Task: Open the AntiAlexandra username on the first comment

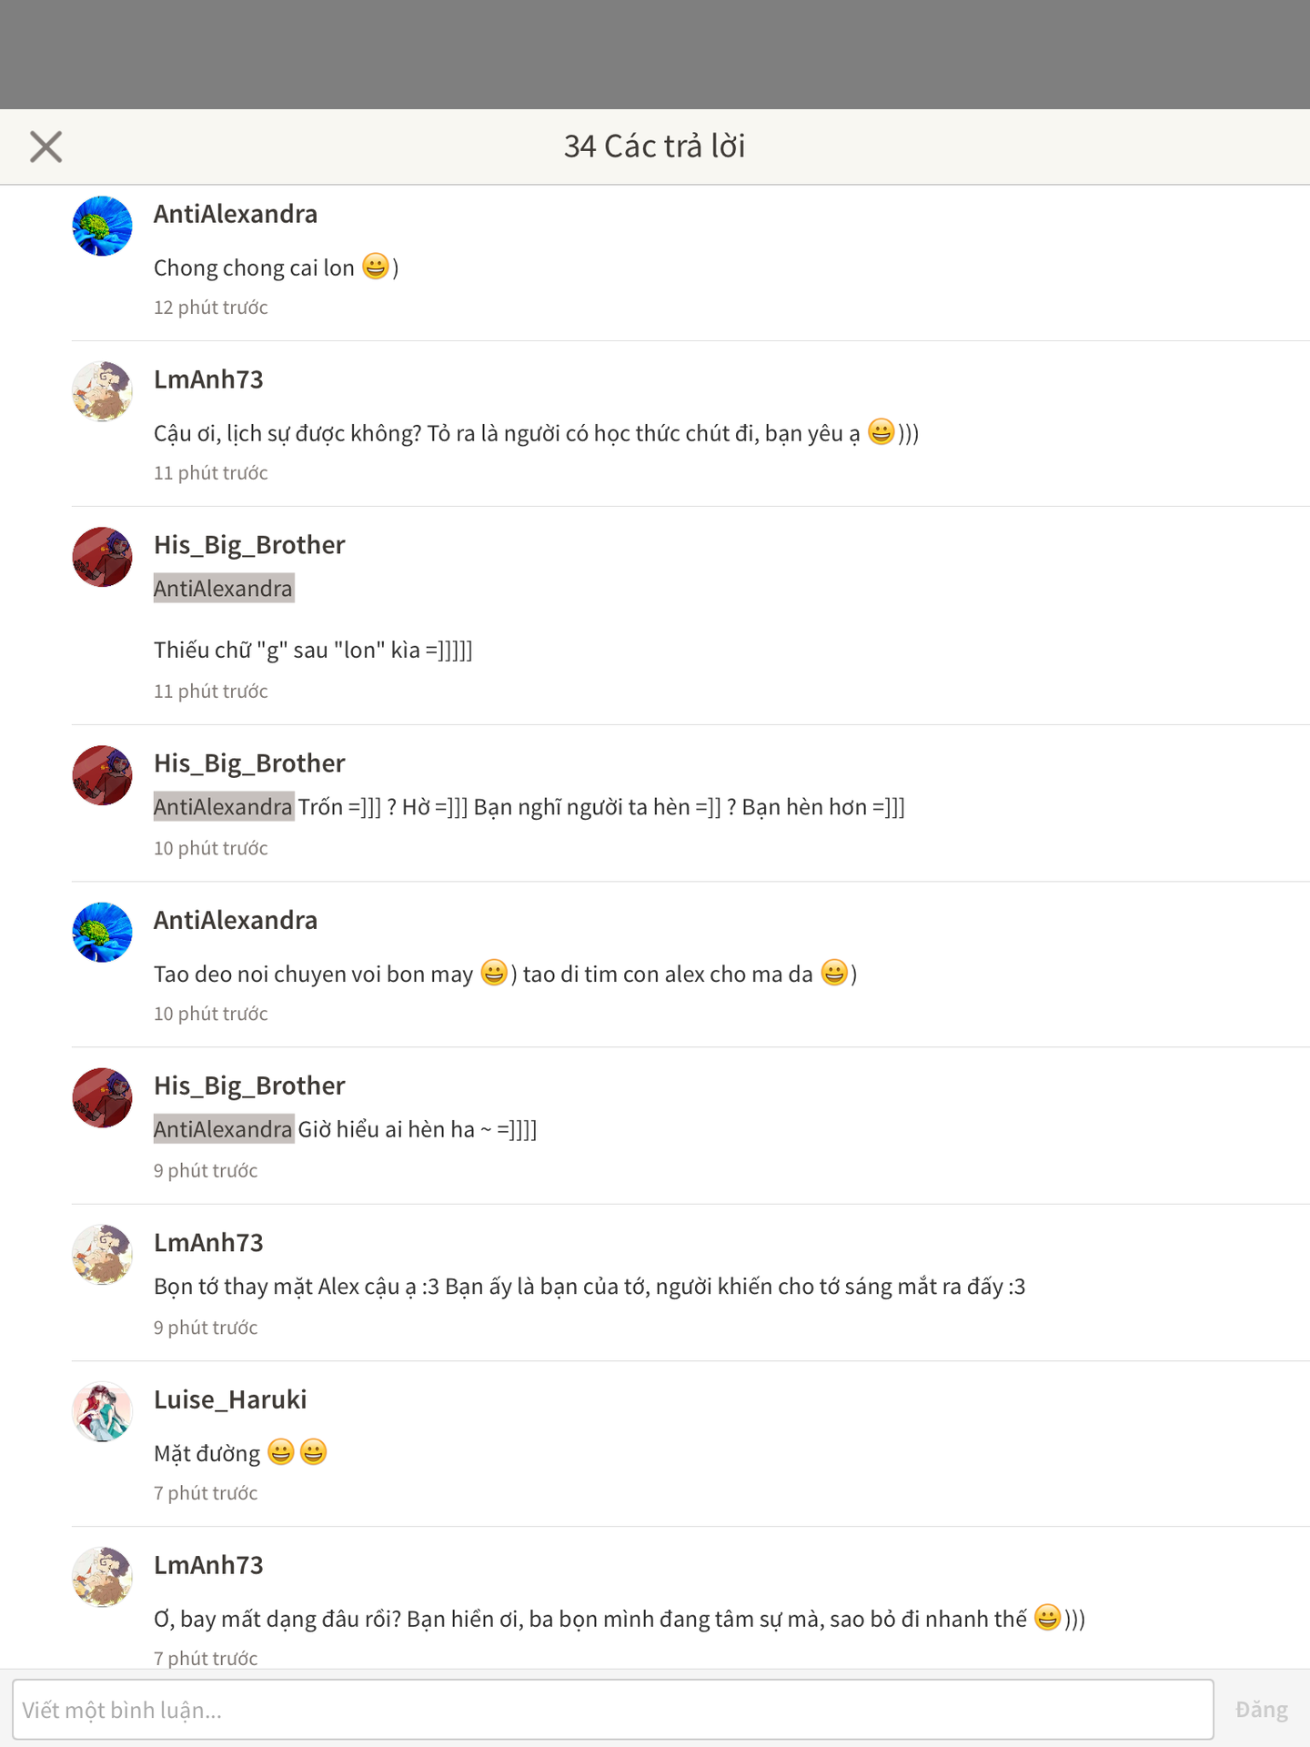Action: pos(236,214)
